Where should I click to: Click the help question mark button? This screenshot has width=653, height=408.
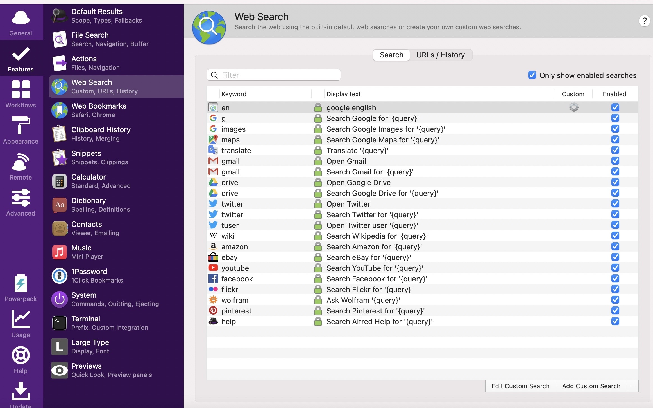pyautogui.click(x=644, y=21)
